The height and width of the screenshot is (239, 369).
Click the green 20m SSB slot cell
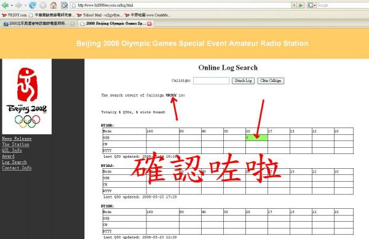256,137
